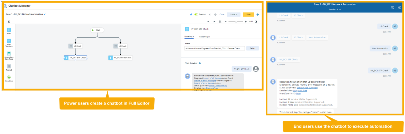The image size is (405, 134).
Task: Click the pencil icon to rename chatbot
Action: [45, 14]
